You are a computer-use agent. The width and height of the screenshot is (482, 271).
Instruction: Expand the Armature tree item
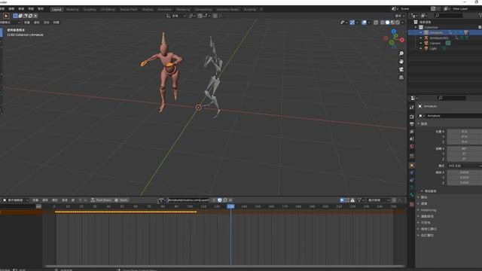tap(421, 32)
